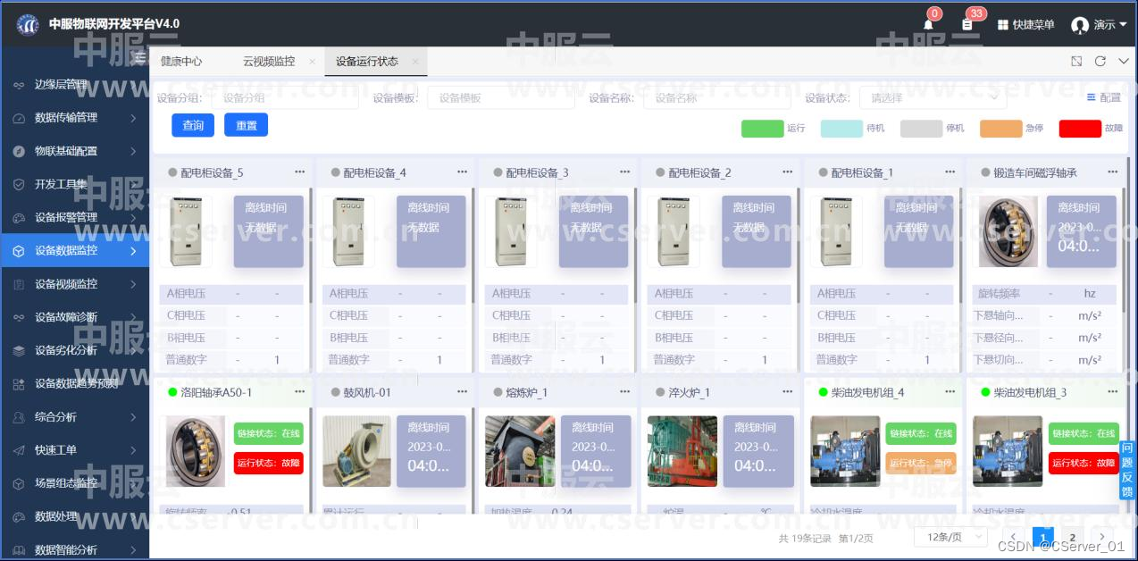The width and height of the screenshot is (1138, 561).
Task: Open 快速工单 sidebar menu
Action: [x=75, y=450]
